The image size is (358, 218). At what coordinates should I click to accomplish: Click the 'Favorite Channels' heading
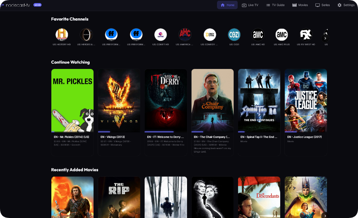coord(70,19)
